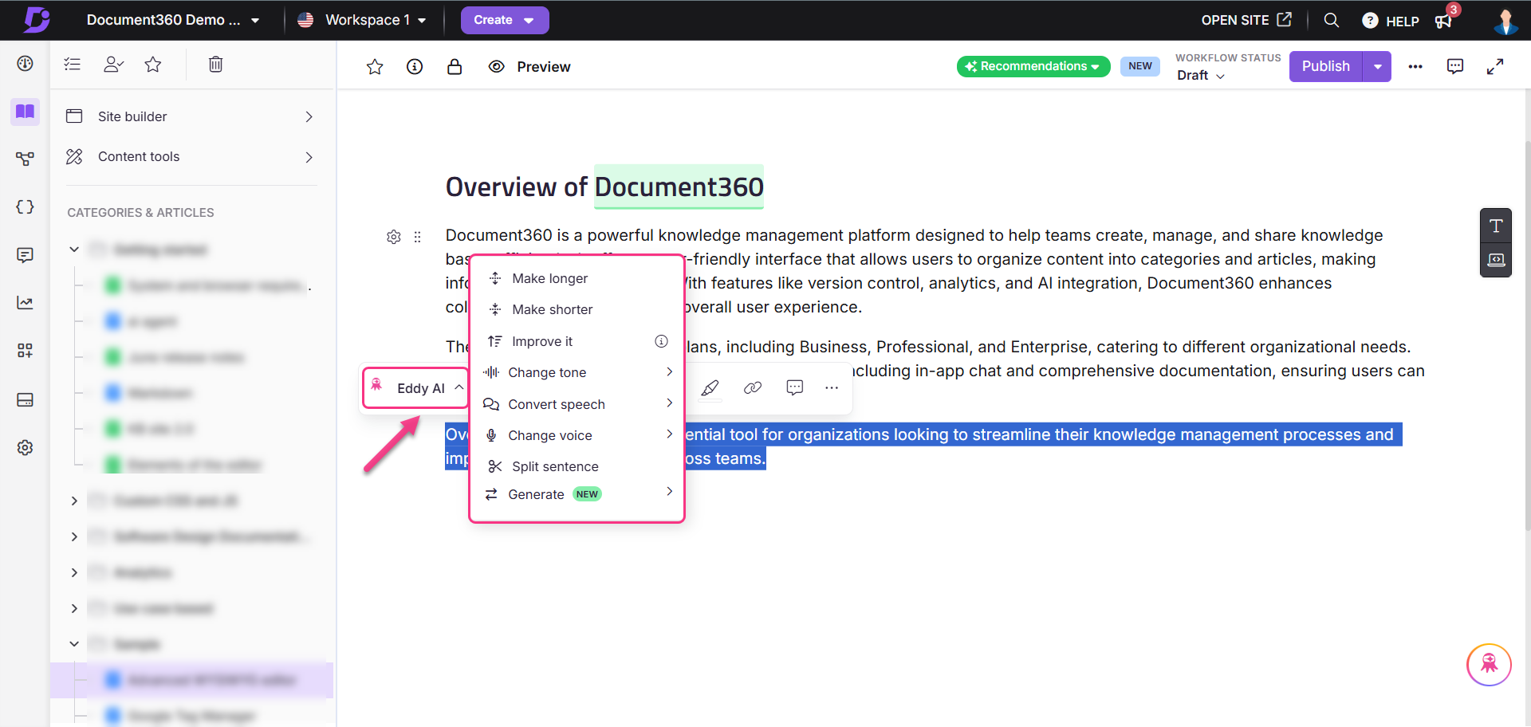Click the Publish button

1325,67
